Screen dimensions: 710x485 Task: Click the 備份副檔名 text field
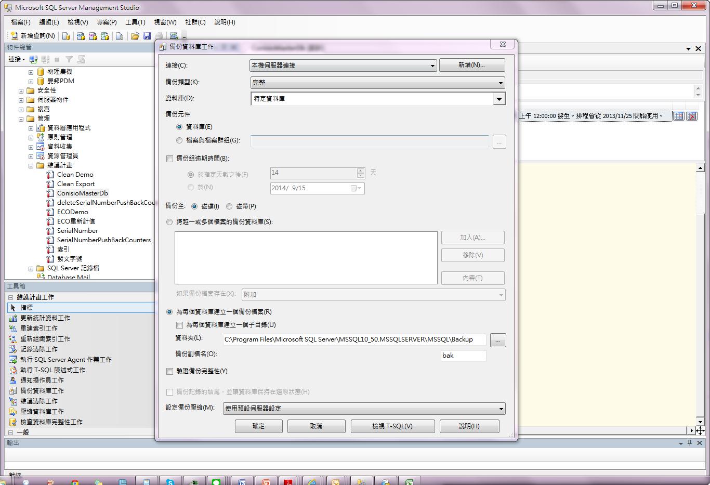tap(463, 356)
